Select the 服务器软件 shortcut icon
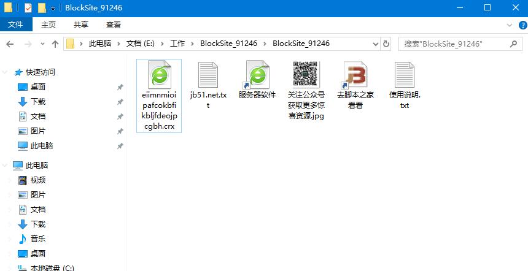 (257, 75)
